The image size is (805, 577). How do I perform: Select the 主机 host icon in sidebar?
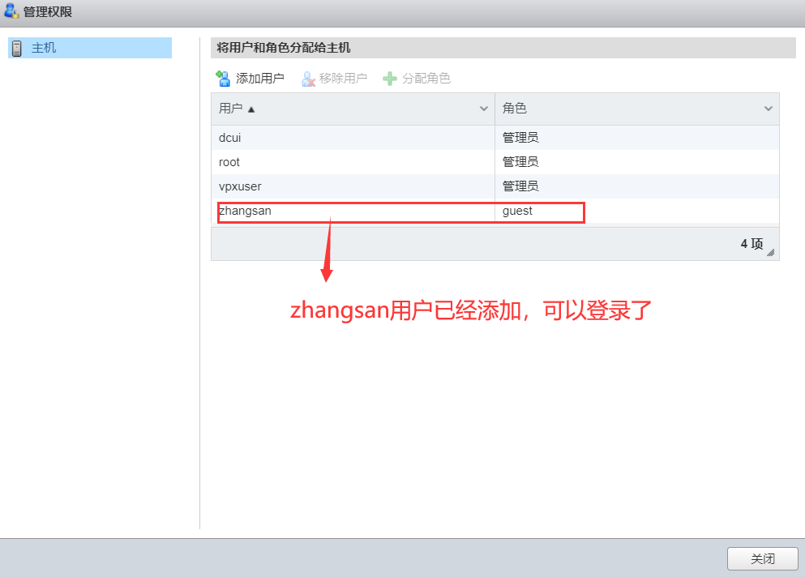tap(17, 49)
